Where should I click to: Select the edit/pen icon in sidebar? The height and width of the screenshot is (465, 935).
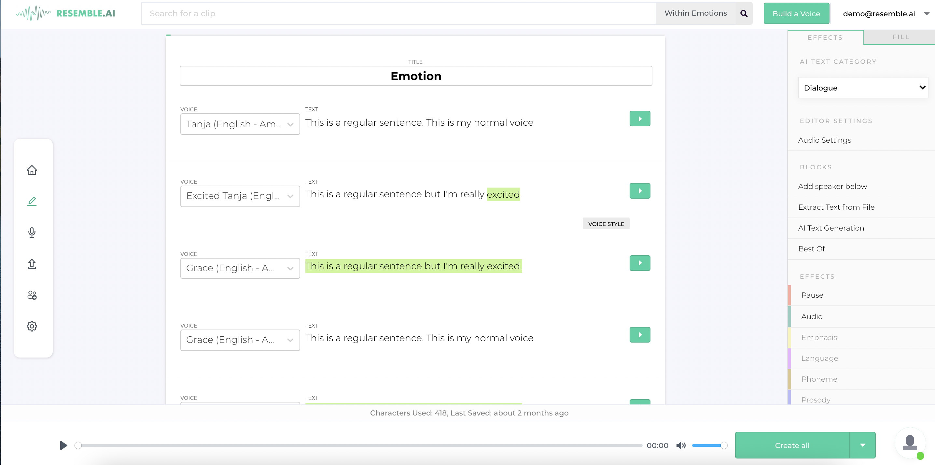[32, 201]
